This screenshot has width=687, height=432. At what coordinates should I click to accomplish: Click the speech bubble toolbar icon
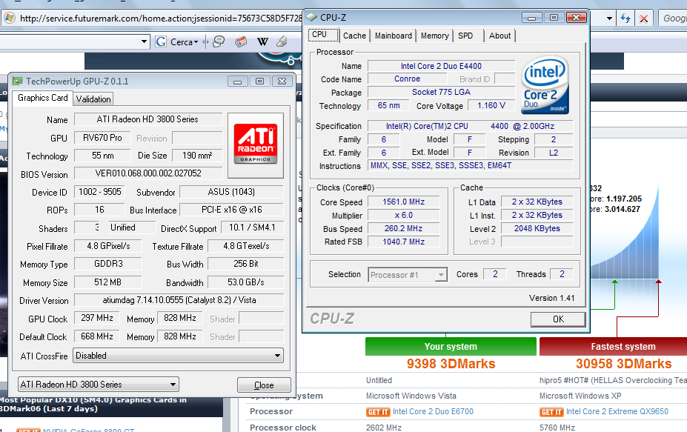(218, 41)
